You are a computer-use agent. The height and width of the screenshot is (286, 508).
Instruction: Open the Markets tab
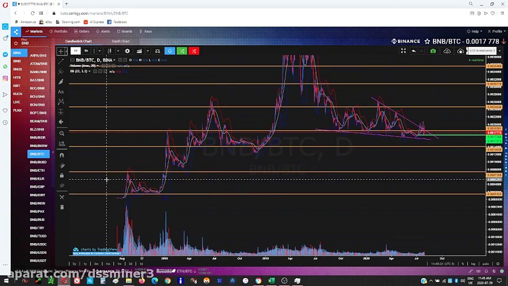tap(34, 32)
